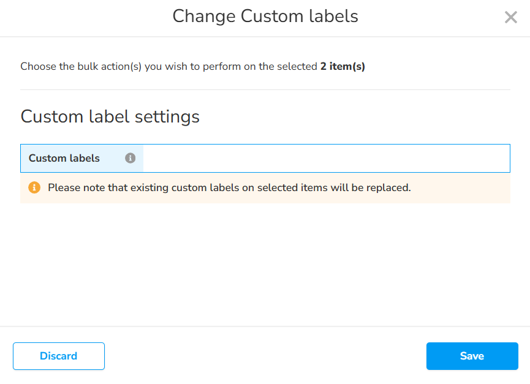Focus the Custom labels input field
The height and width of the screenshot is (384, 530).
click(x=326, y=158)
